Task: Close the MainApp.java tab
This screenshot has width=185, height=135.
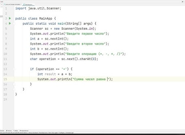Action: click(x=34, y=4)
